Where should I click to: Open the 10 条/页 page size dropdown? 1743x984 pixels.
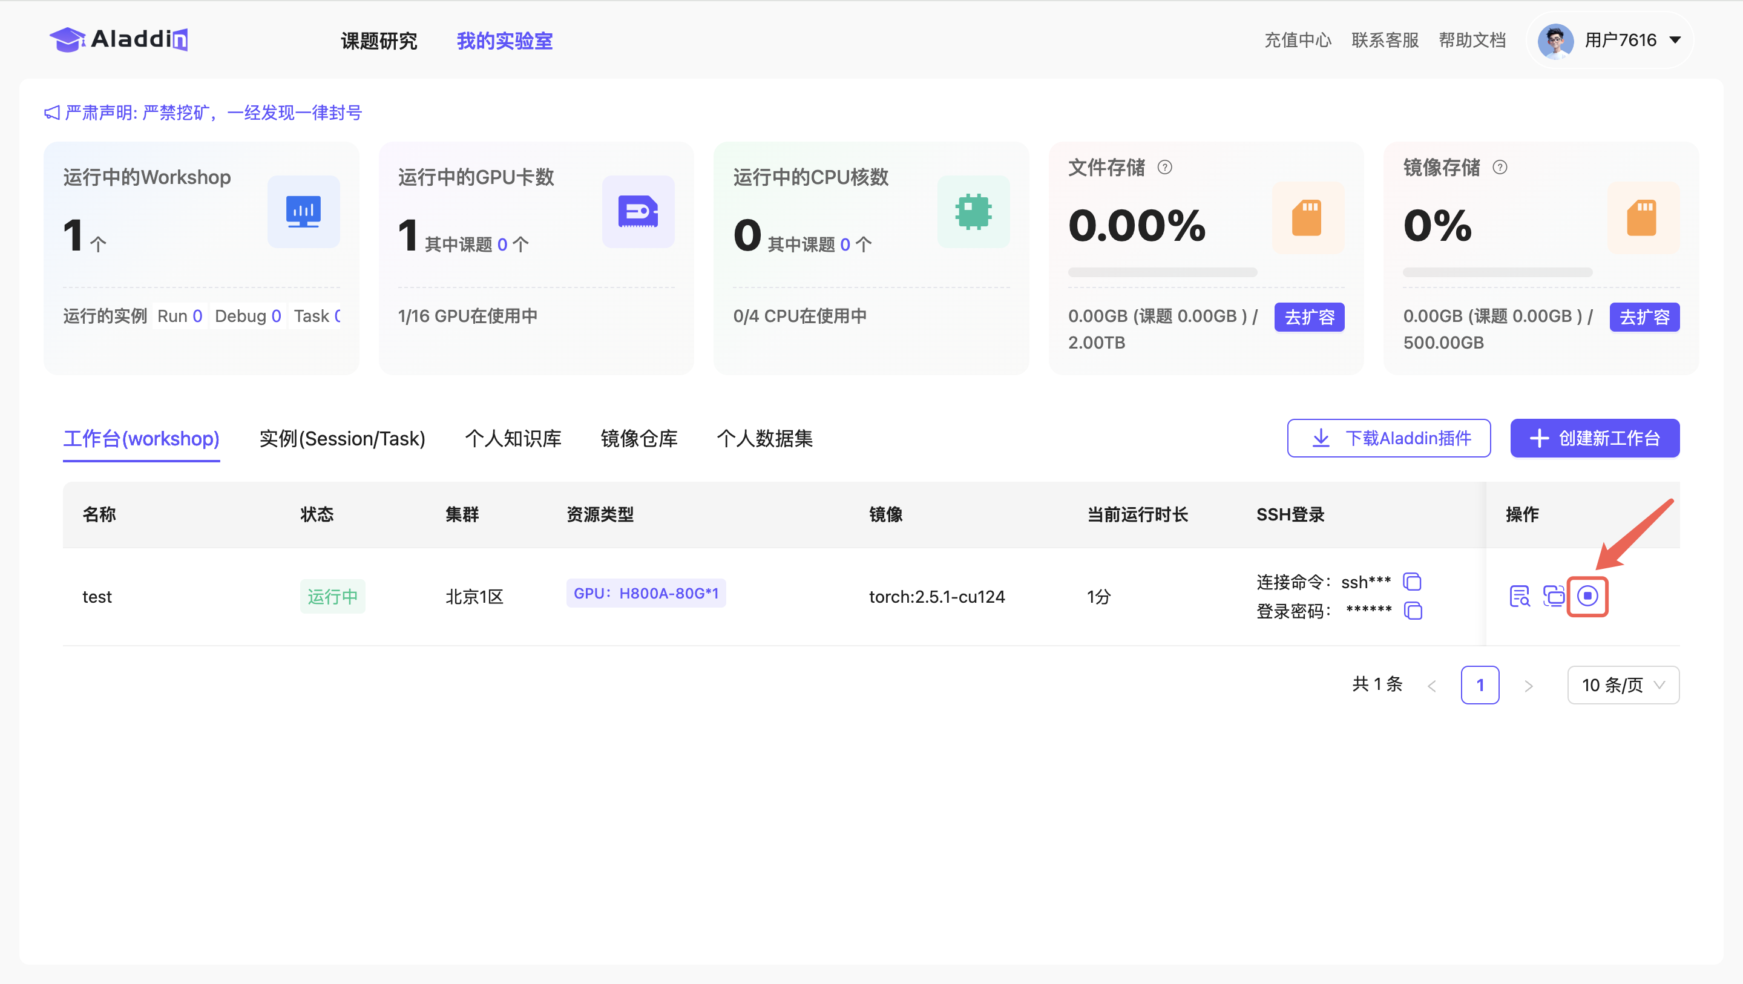[1623, 685]
